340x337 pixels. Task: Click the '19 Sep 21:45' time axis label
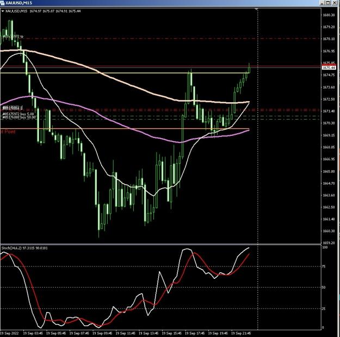(241, 333)
